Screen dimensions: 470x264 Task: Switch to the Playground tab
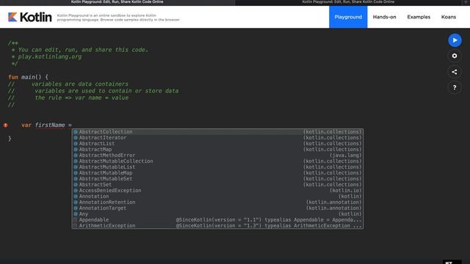point(348,17)
